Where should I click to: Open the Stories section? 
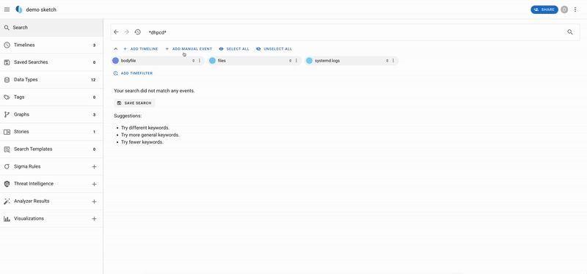point(51,132)
